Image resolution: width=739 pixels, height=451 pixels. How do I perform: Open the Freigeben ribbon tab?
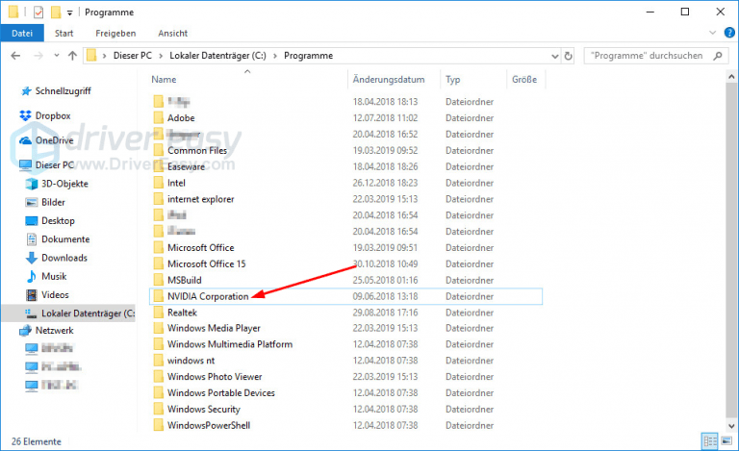point(115,33)
